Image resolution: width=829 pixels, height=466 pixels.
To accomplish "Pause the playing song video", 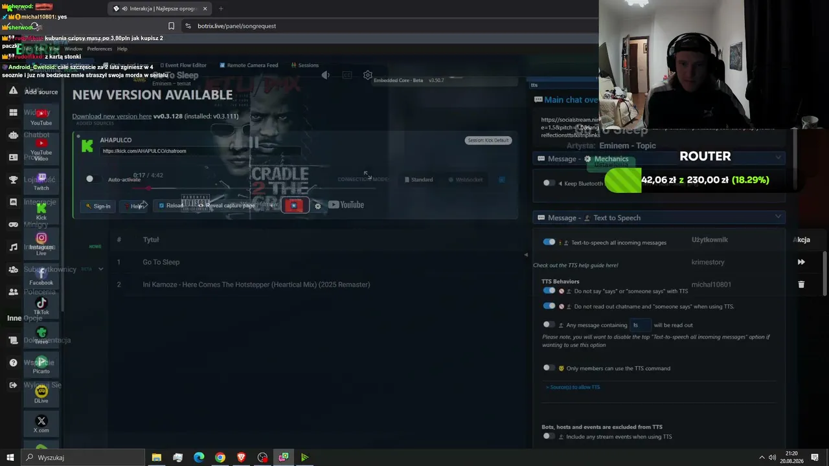I will [253, 143].
